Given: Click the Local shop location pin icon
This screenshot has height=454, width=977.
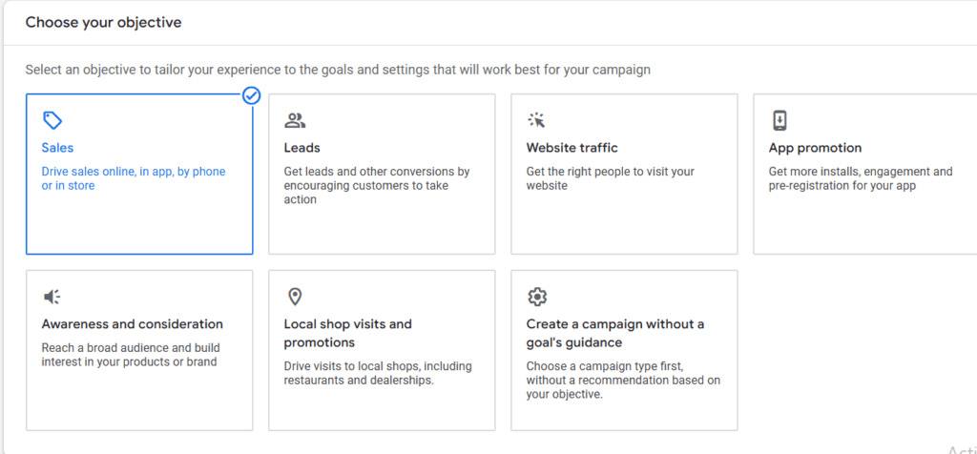Looking at the screenshot, I should click(295, 297).
